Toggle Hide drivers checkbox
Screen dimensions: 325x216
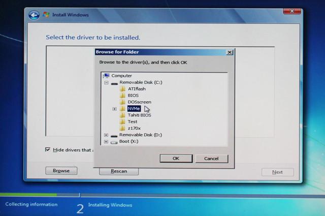pyautogui.click(x=48, y=149)
